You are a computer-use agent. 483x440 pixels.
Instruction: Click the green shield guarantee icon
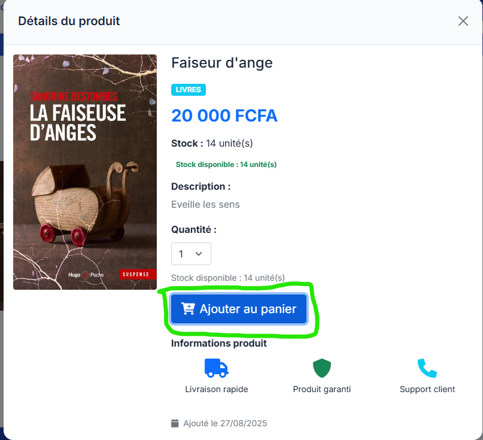[322, 368]
